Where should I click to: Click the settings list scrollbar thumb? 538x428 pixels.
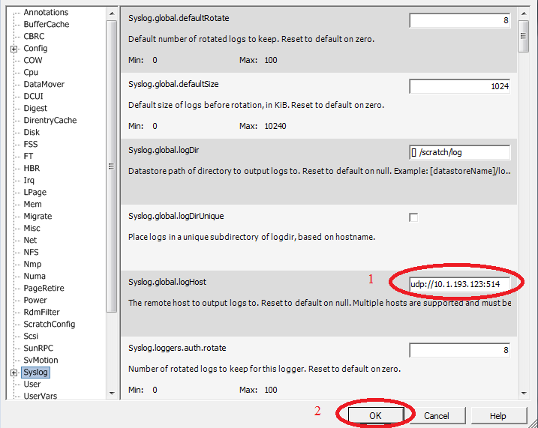524,36
